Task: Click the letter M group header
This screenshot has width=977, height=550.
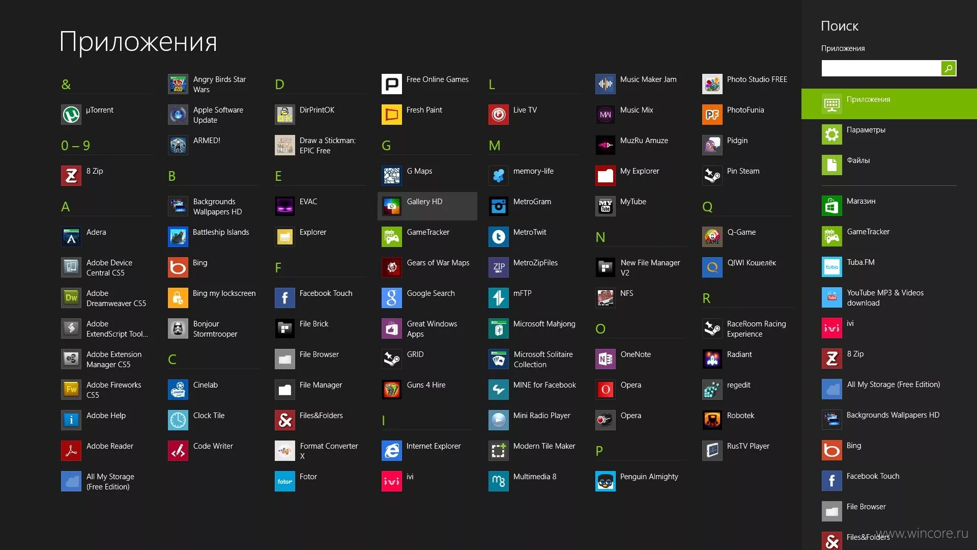Action: (x=495, y=146)
